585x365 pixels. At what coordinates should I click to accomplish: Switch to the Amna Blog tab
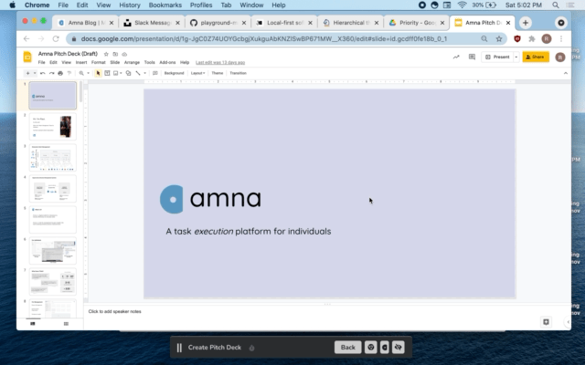(x=86, y=23)
